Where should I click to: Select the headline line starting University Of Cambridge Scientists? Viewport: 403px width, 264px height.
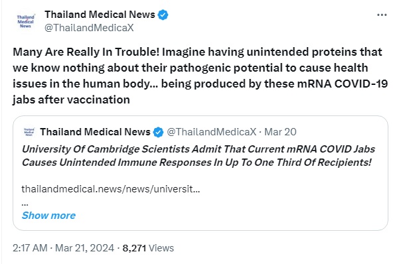click(x=199, y=149)
